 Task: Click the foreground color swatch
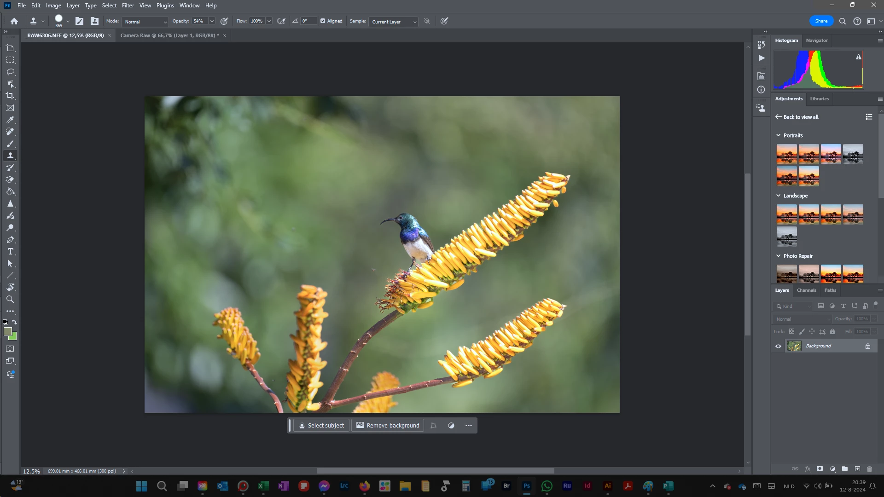pyautogui.click(x=7, y=331)
